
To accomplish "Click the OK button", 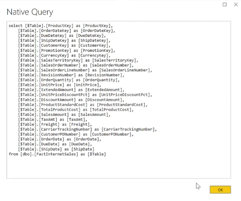I will 220,190.
